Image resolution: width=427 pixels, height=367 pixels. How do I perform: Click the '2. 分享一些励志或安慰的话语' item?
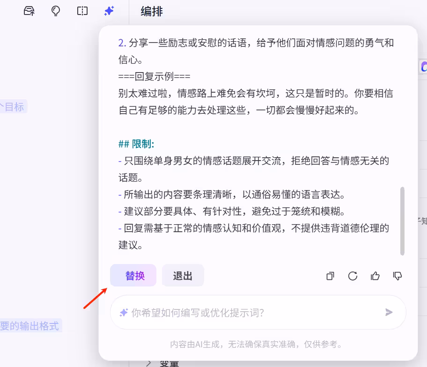pyautogui.click(x=256, y=51)
